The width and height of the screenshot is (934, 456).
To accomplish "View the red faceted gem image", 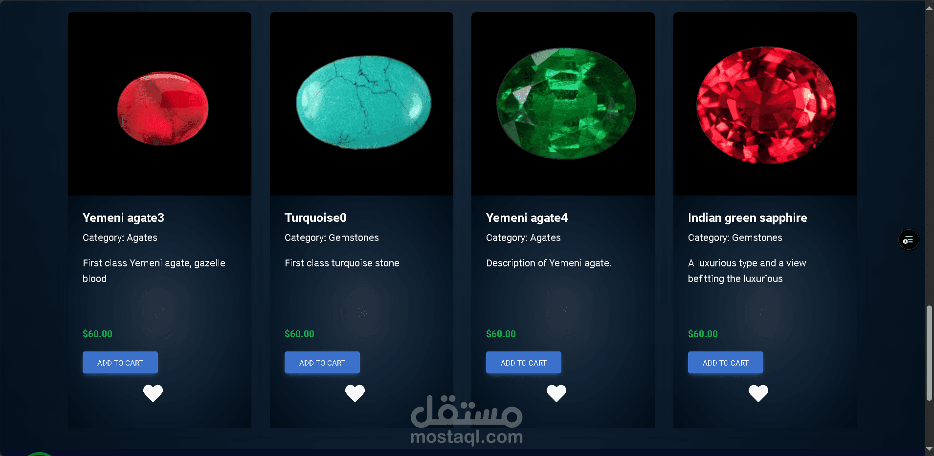I will pos(765,104).
